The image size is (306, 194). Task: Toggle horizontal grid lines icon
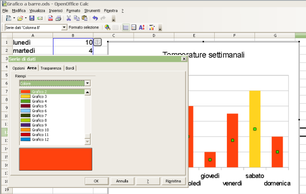click(x=126, y=27)
